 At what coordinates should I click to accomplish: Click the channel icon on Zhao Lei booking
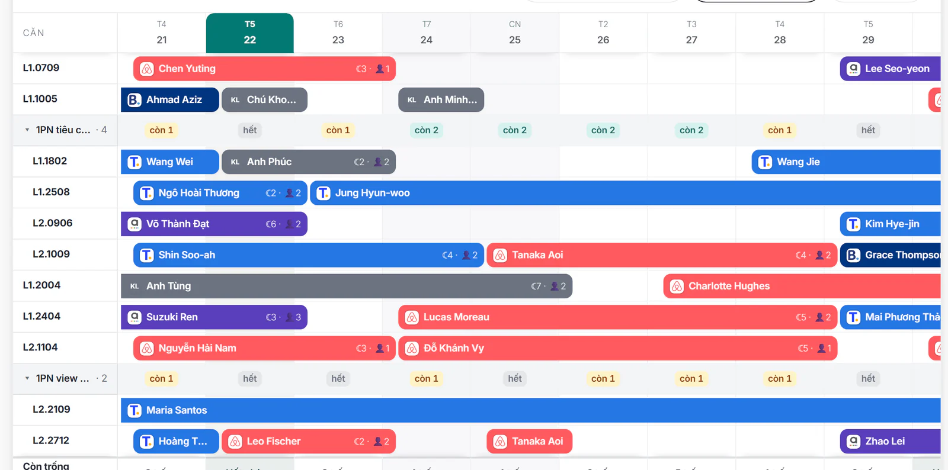(853, 442)
